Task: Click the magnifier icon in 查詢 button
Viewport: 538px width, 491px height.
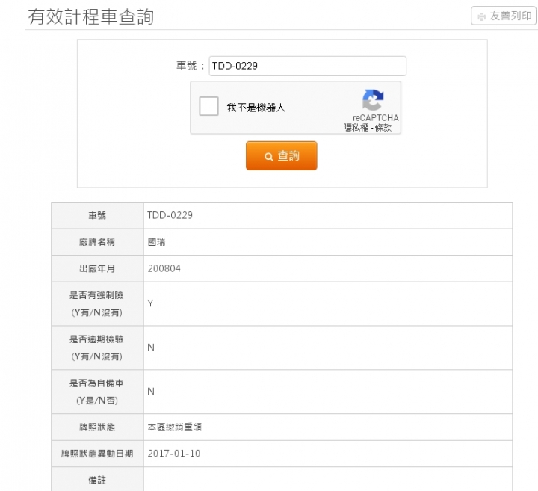Action: 269,157
